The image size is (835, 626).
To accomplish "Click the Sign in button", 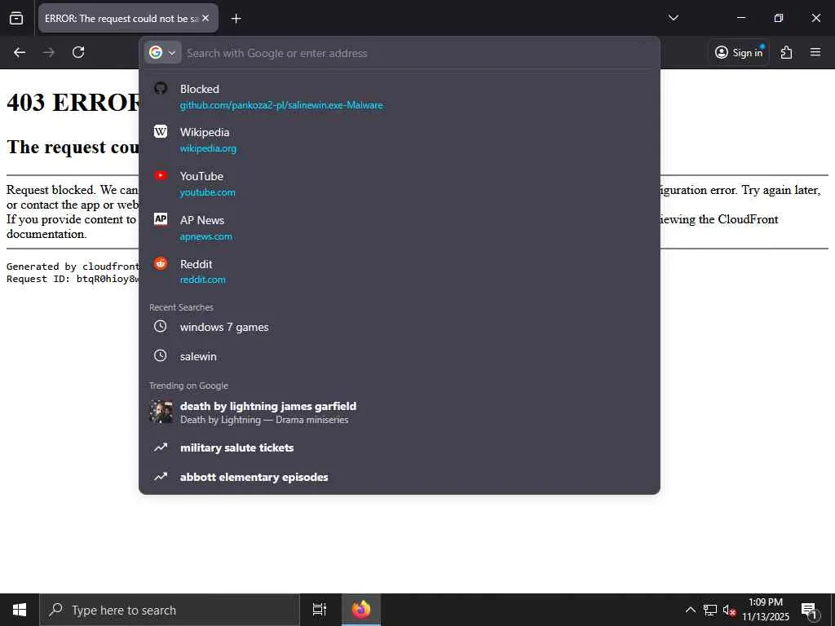I will 739,52.
